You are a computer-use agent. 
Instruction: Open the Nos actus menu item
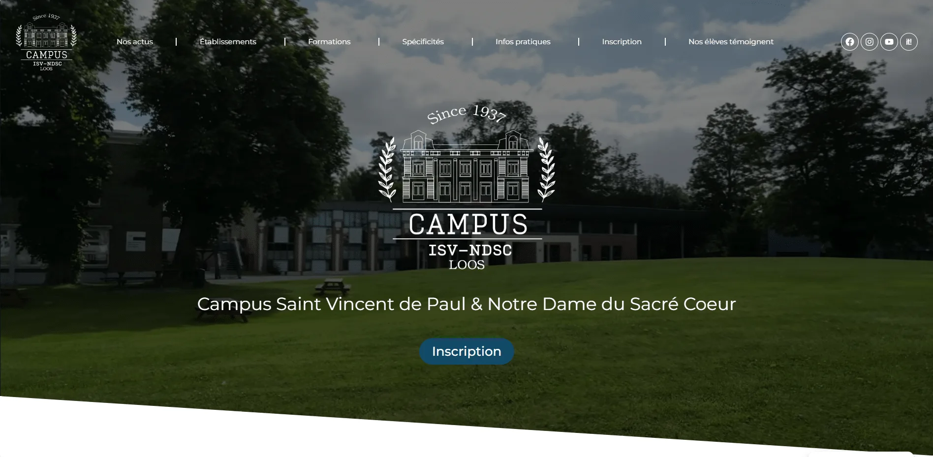point(135,42)
